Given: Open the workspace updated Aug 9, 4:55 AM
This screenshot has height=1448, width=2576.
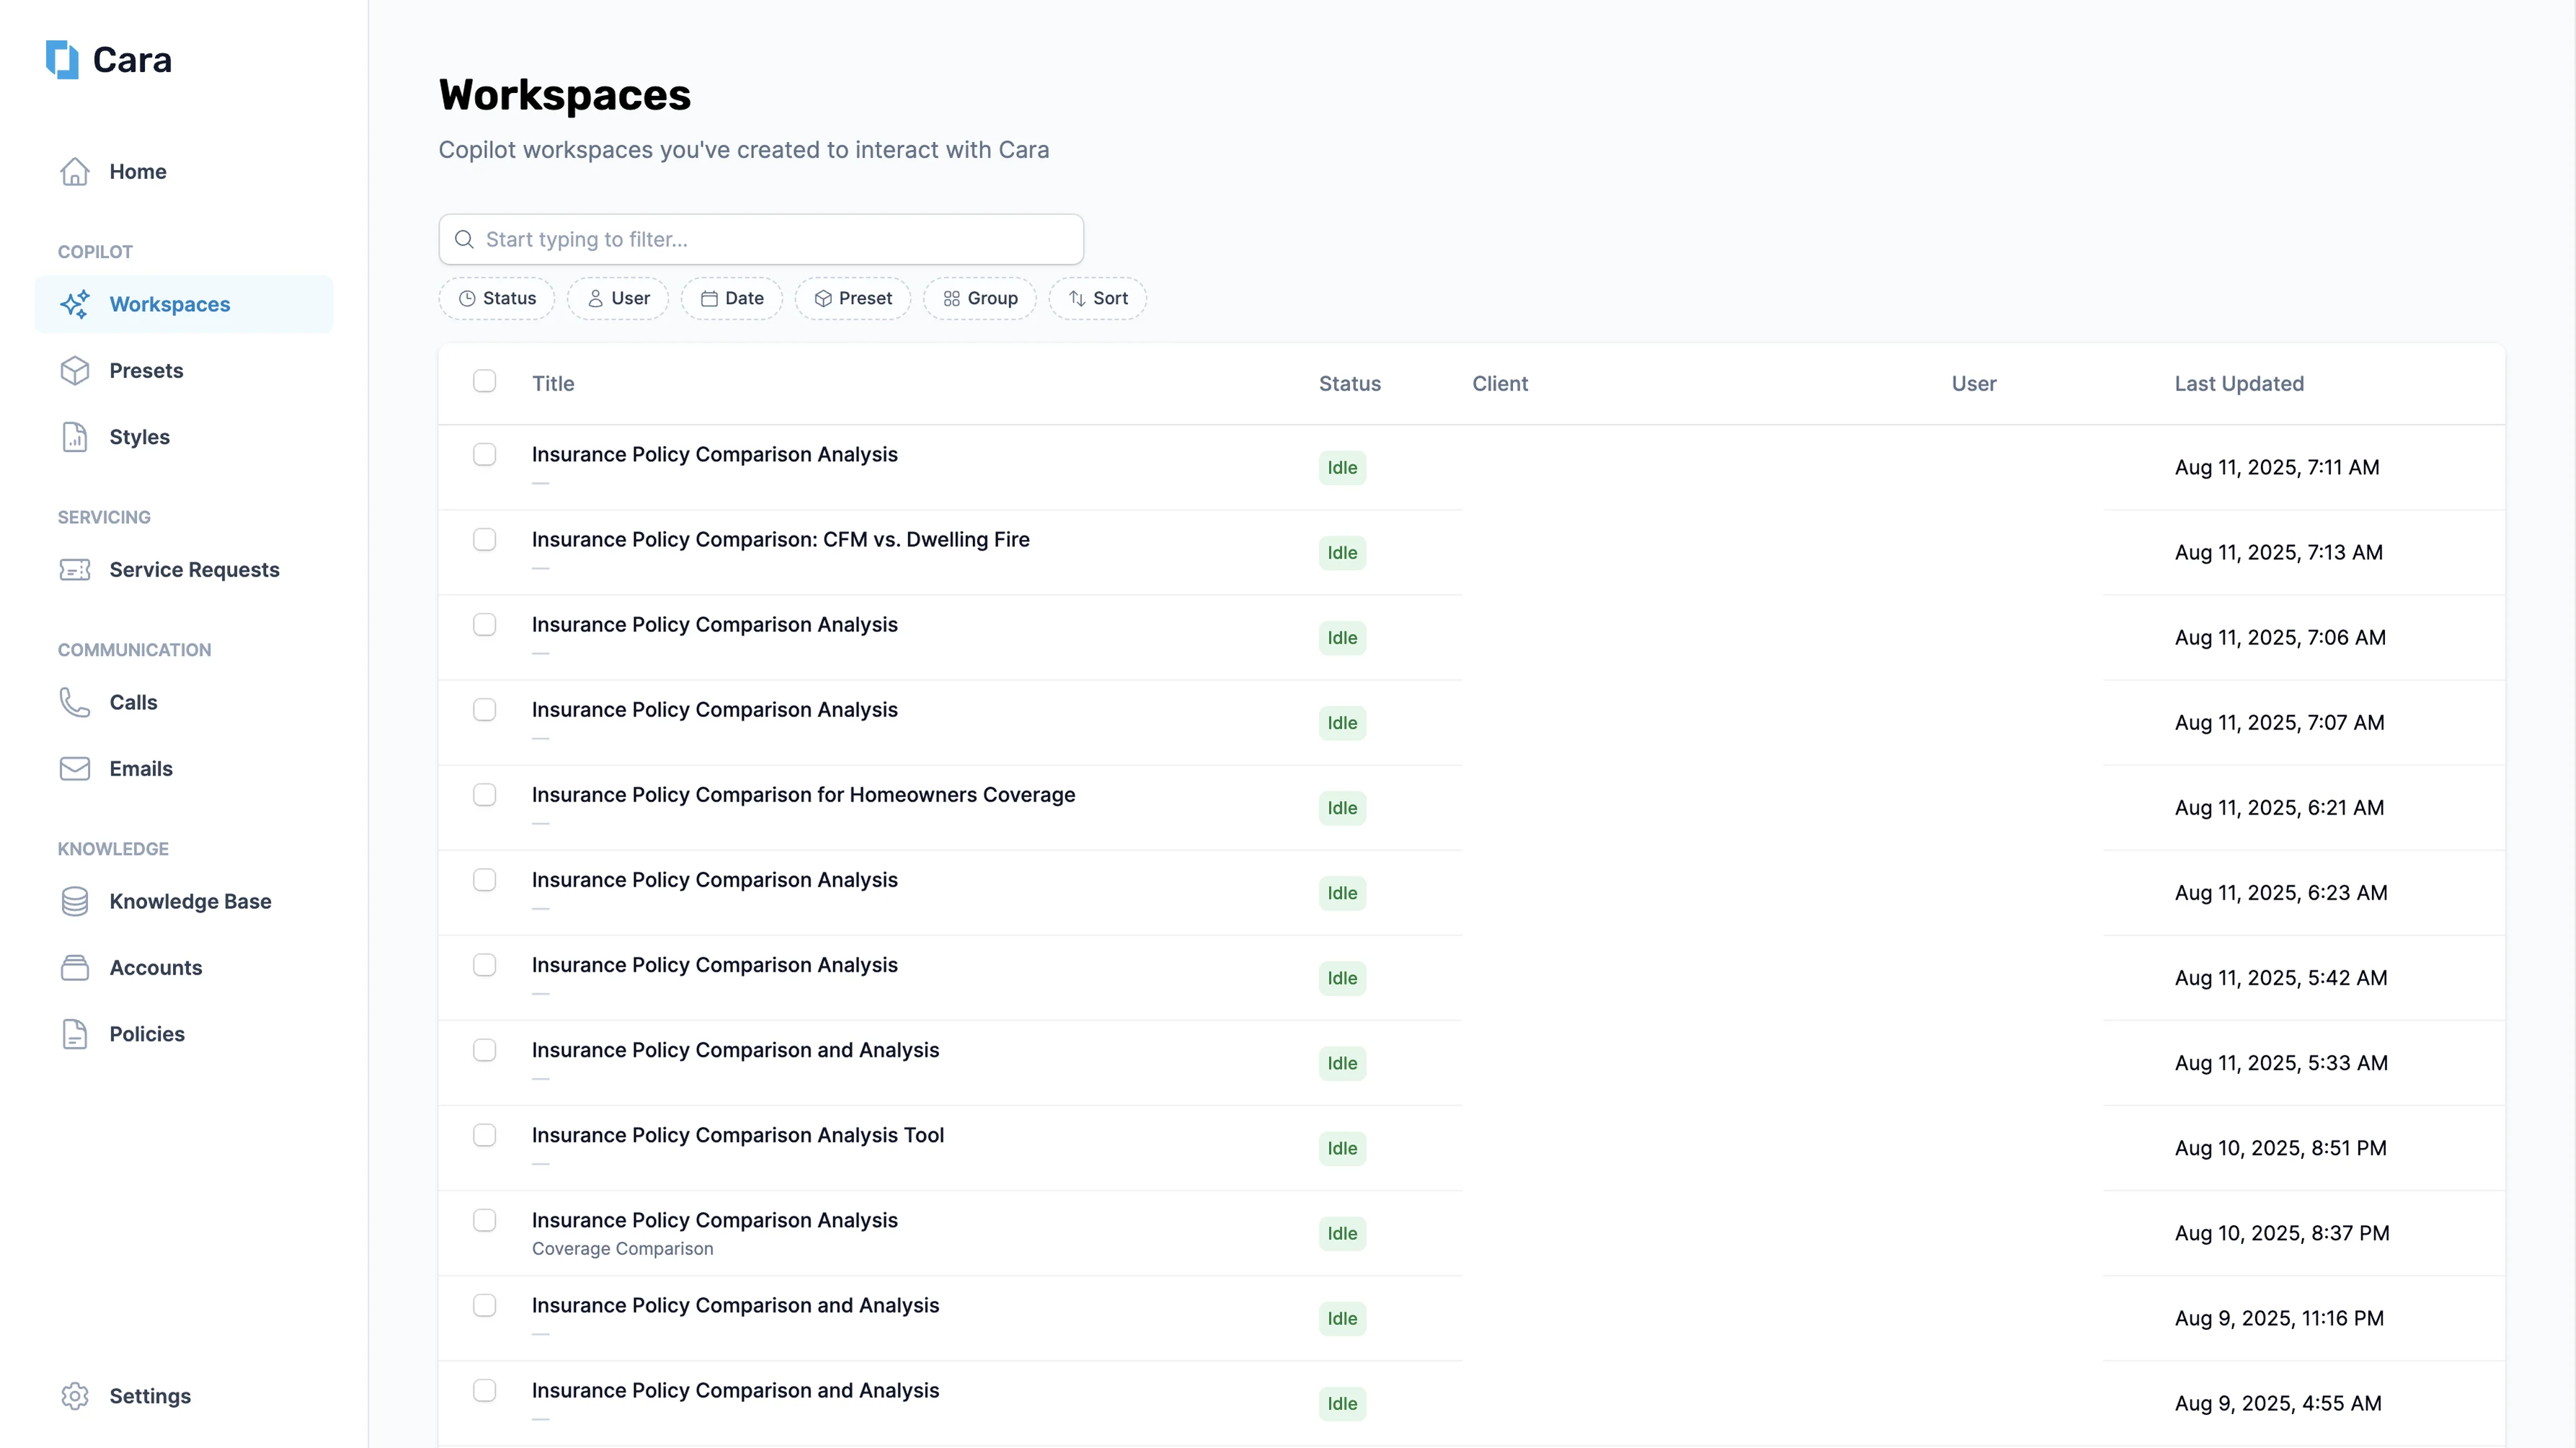Looking at the screenshot, I should point(735,1390).
